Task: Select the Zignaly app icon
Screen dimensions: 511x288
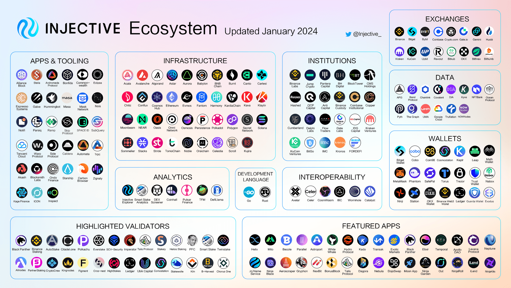Action: click(97, 169)
